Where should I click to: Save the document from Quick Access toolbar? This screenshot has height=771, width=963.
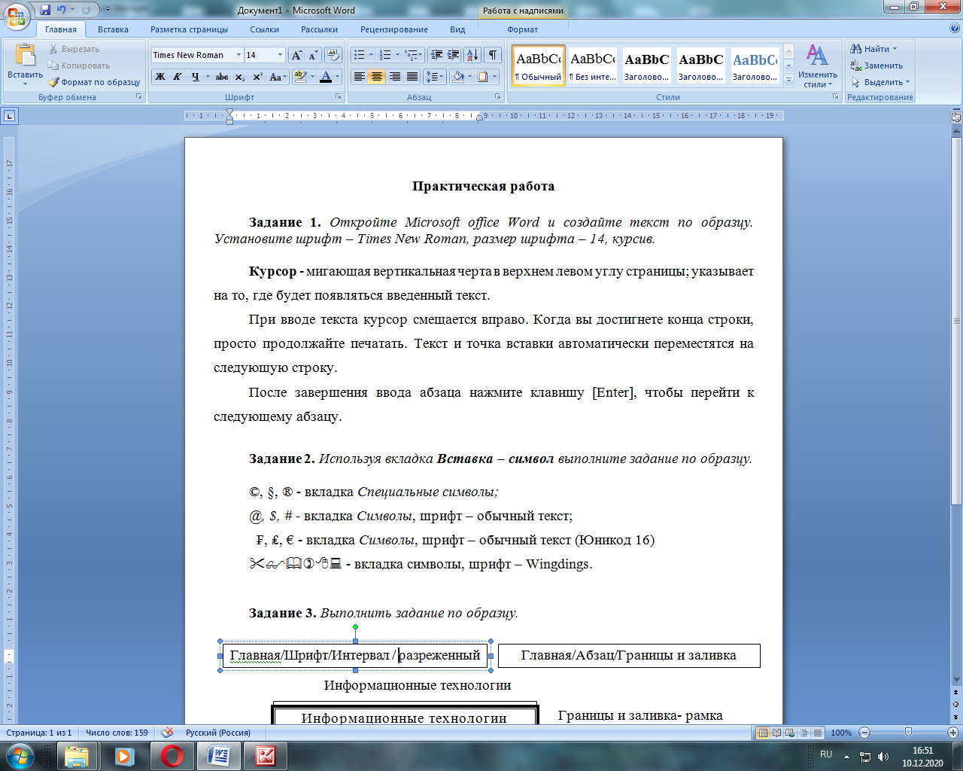(x=45, y=11)
